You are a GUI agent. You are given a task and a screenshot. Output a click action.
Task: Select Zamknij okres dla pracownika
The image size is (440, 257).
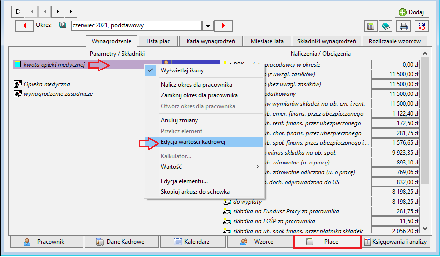pyautogui.click(x=204, y=95)
